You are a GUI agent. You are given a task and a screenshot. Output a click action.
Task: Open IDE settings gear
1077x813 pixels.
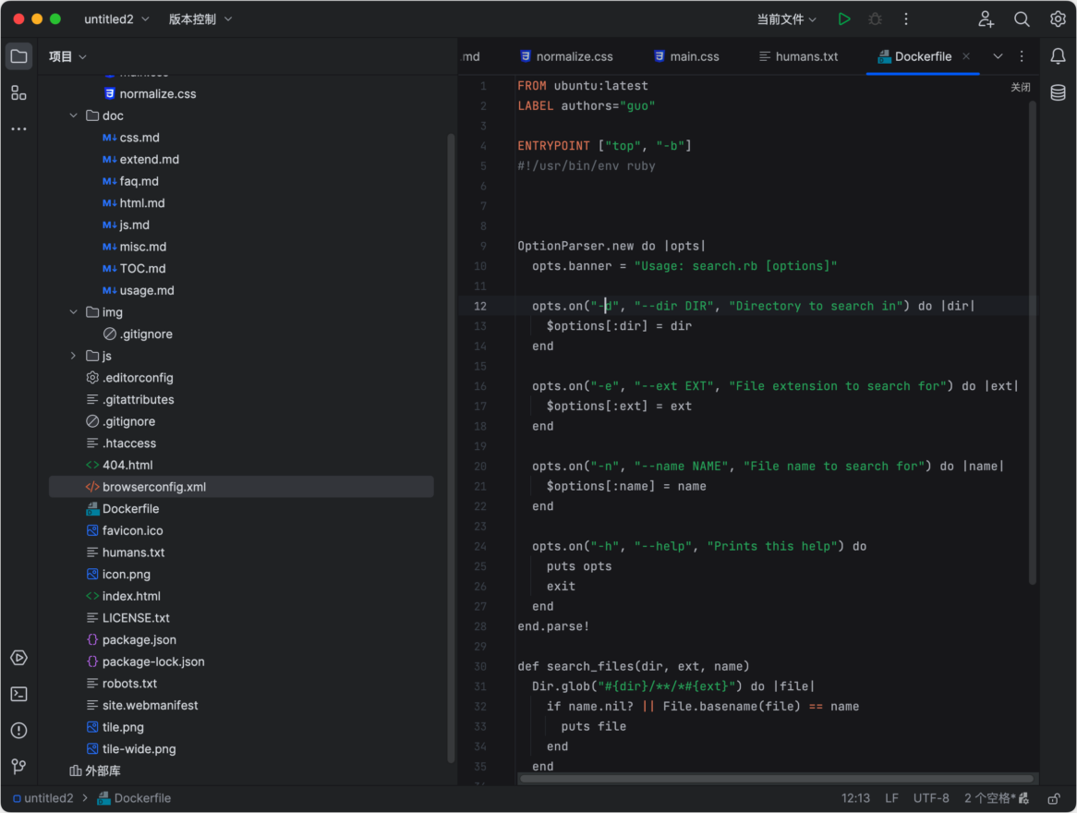(x=1058, y=19)
